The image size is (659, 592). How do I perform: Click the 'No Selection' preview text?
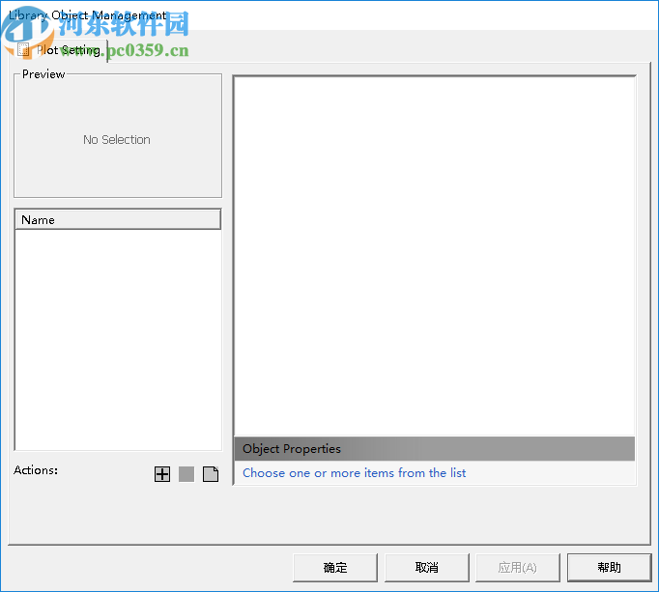[x=117, y=139]
